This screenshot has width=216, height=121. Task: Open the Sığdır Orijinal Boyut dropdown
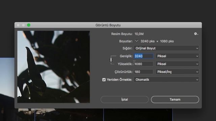(x=166, y=48)
